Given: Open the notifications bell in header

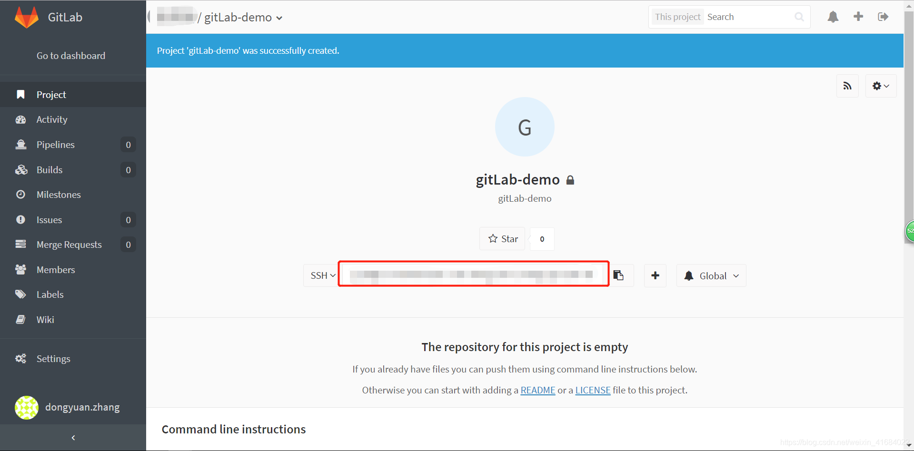Looking at the screenshot, I should tap(833, 17).
